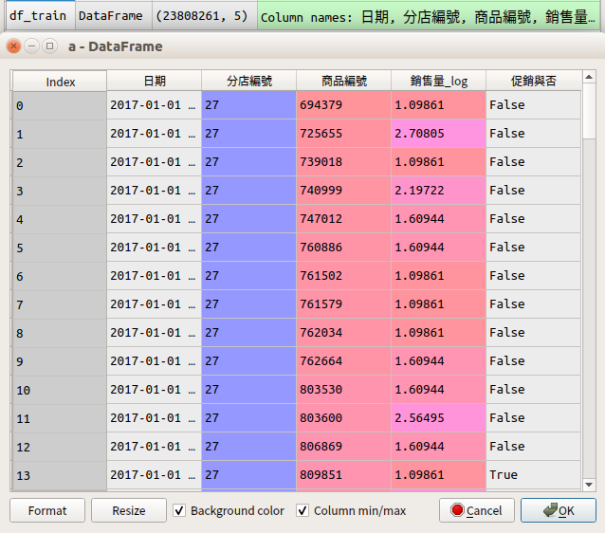Sort by the 分店編號 column header

[248, 81]
